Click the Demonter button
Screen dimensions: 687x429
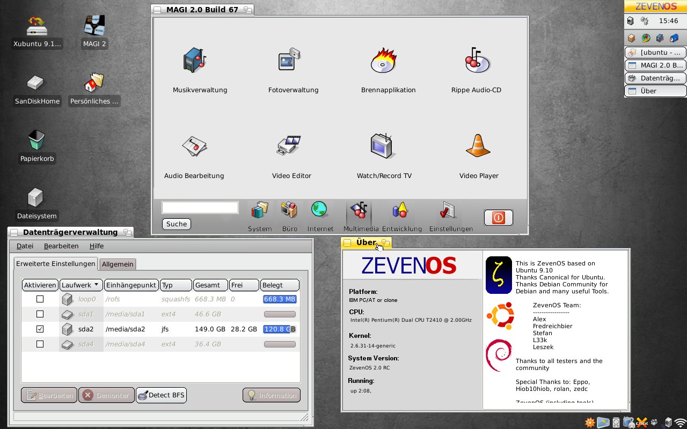pyautogui.click(x=106, y=395)
